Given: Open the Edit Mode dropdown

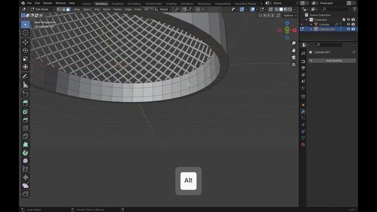Looking at the screenshot, I should (42, 9).
